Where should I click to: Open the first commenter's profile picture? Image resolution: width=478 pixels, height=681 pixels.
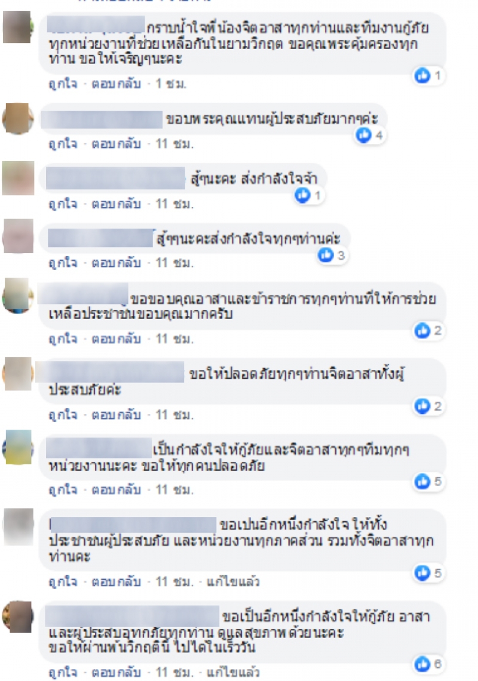click(18, 28)
